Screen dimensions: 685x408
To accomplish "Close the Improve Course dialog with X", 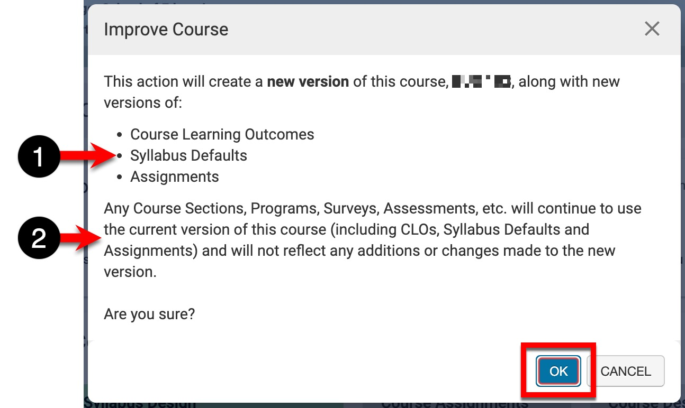I will pyautogui.click(x=652, y=29).
